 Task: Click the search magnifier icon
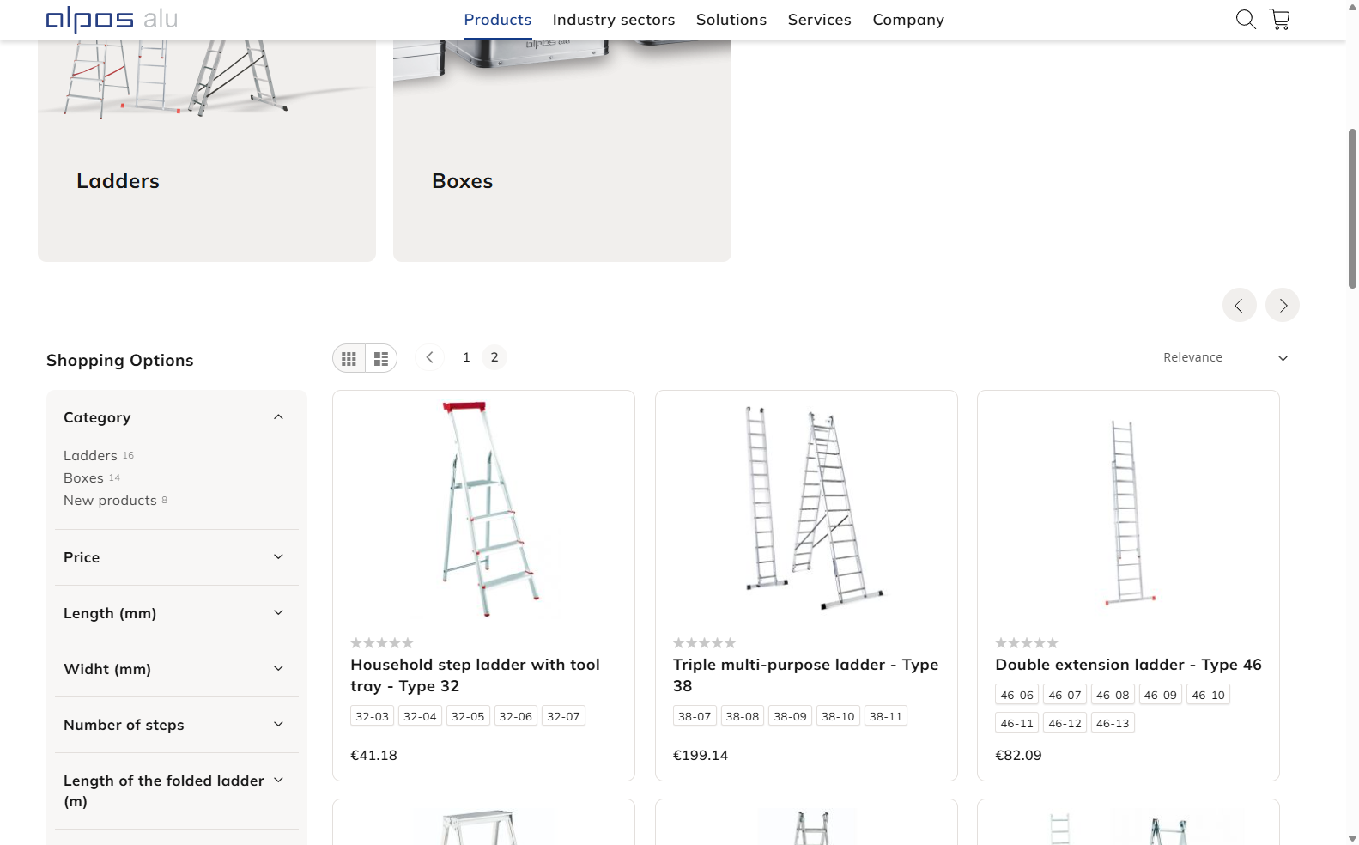coord(1246,20)
